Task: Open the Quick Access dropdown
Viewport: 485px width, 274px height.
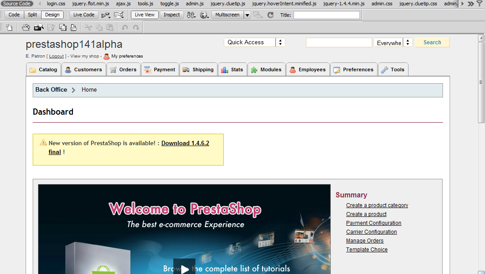Action: point(254,42)
